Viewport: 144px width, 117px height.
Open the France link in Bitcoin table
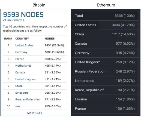tap(20, 59)
